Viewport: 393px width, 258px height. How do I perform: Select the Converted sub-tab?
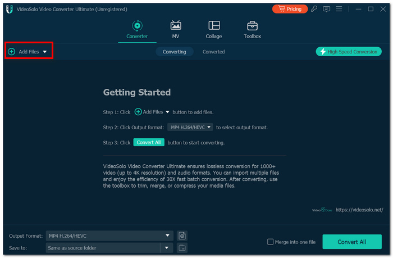click(213, 52)
